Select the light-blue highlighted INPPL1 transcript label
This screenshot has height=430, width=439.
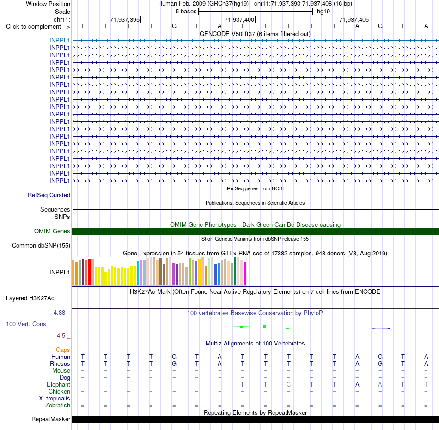pyautogui.click(x=59, y=40)
